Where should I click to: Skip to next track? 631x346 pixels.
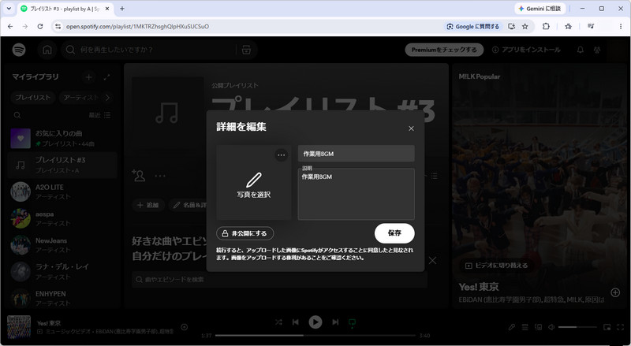point(335,322)
